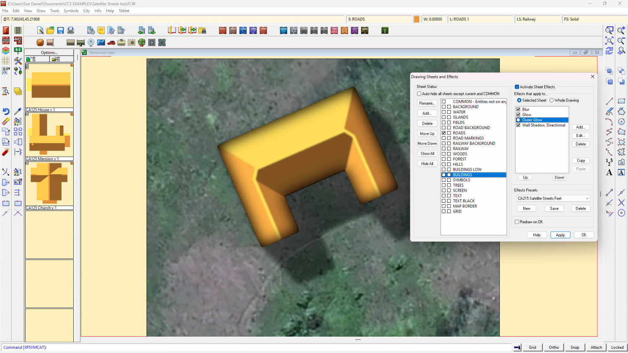Open the layers stack icon in left toolbar
This screenshot has width=628, height=353.
click(6, 50)
